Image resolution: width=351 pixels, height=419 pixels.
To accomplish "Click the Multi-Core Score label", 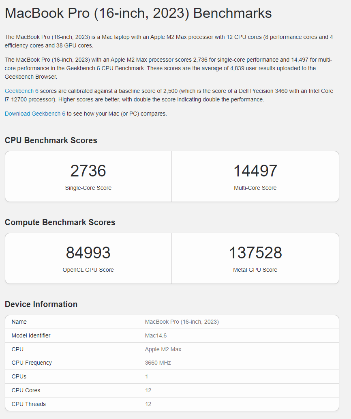I will (255, 188).
